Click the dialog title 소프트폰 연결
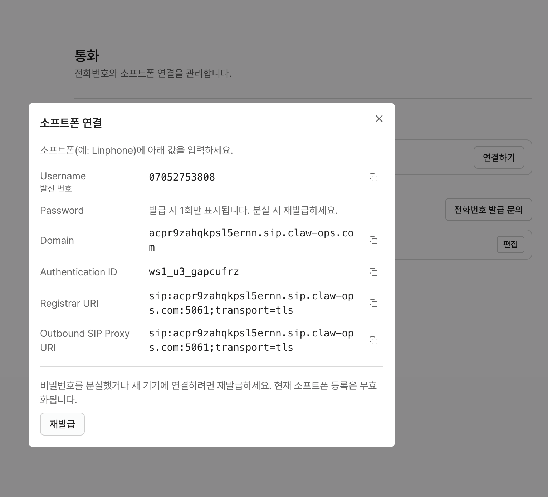The image size is (548, 497). click(x=71, y=123)
